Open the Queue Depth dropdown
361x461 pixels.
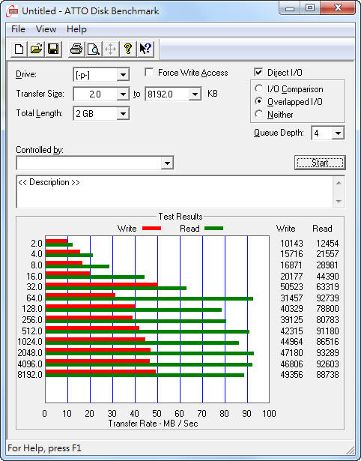[338, 133]
